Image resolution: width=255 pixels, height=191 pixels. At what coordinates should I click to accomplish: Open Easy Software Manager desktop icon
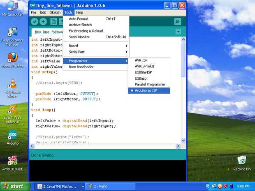pos(12,37)
